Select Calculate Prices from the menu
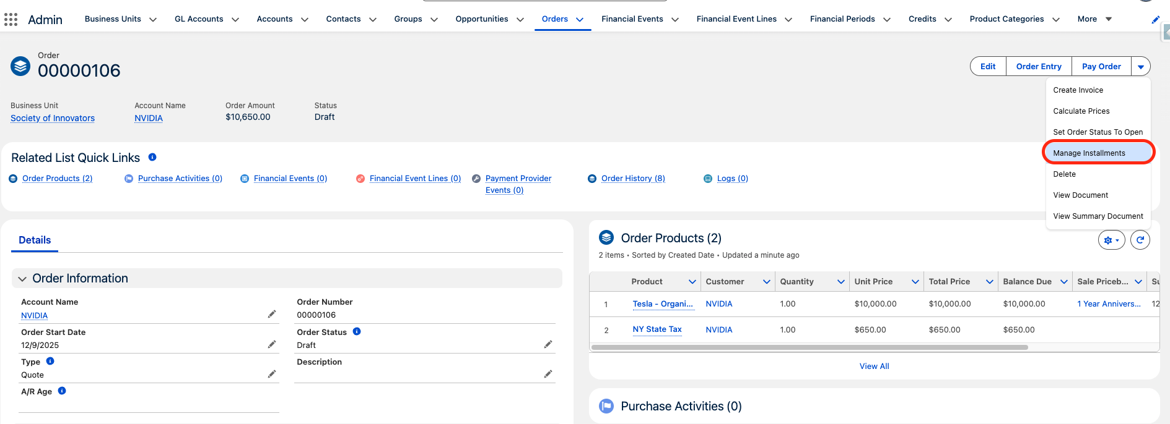Viewport: 1170px width, 424px height. [x=1098, y=111]
